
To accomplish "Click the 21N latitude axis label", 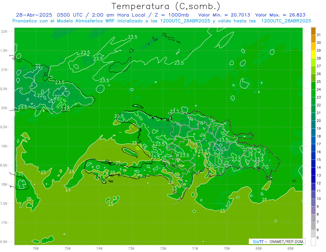I will coord(4,70).
